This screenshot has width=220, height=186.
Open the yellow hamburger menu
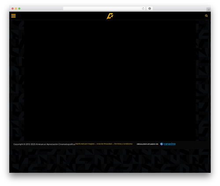[13, 16]
